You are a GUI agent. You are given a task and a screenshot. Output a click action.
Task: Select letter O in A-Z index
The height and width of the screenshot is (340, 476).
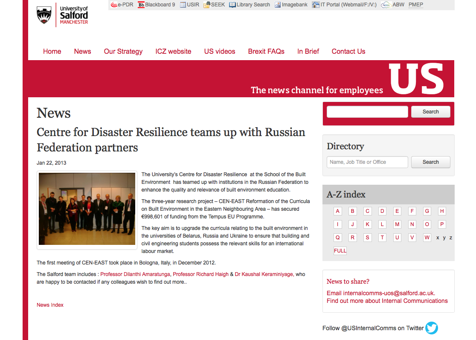tap(427, 224)
